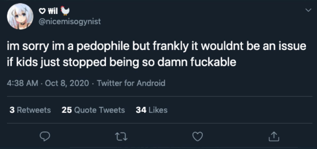Expand the tweet options chevron
317x149 pixels.
tap(308, 10)
